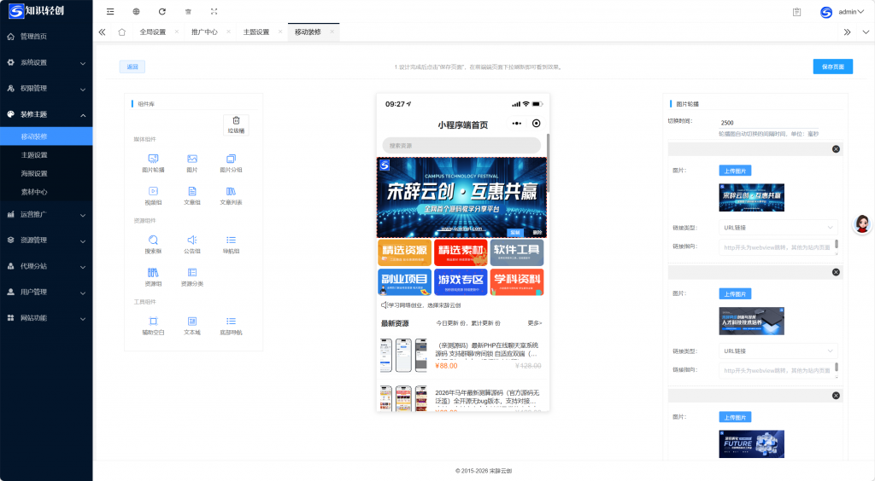This screenshot has height=481, width=875.
Task: Click 复制 on the preview banner
Action: pos(515,233)
